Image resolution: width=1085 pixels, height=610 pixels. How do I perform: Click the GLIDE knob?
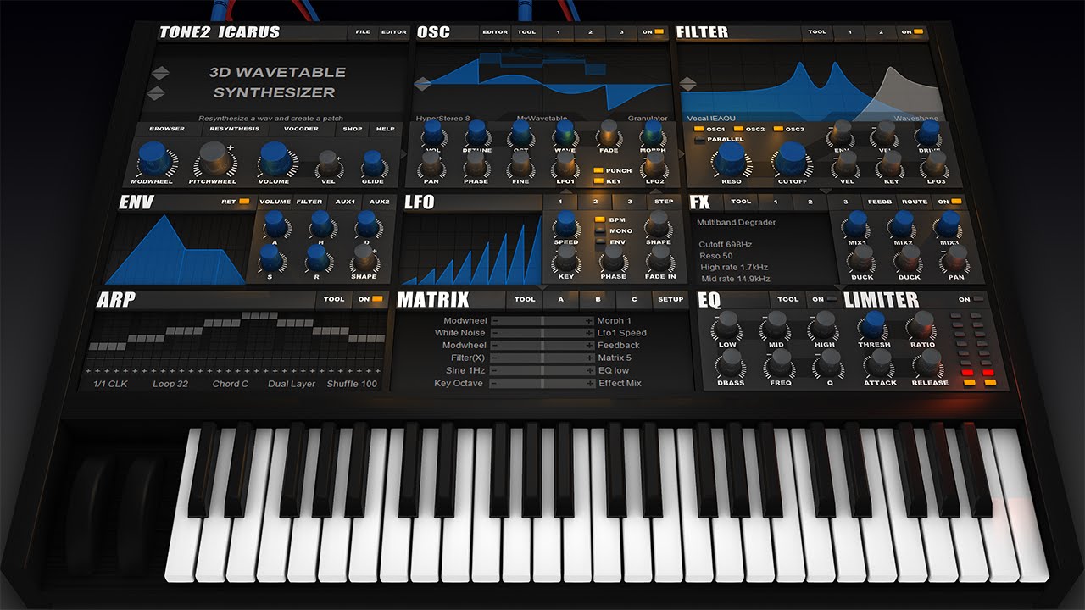pyautogui.click(x=372, y=163)
